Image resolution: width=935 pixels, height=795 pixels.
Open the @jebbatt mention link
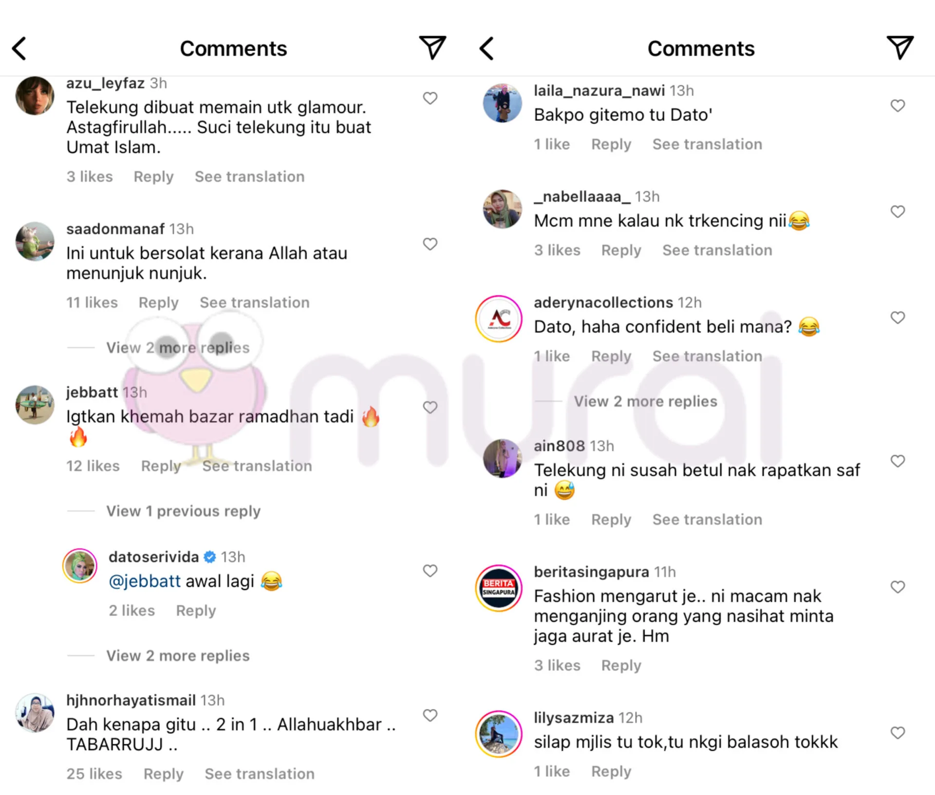pyautogui.click(x=145, y=581)
